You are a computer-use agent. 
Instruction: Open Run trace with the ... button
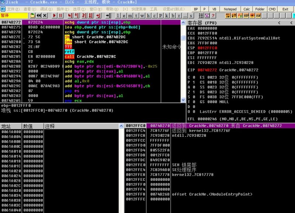(x=185, y=16)
